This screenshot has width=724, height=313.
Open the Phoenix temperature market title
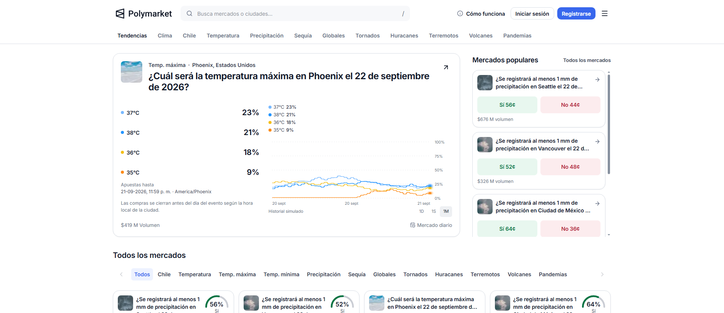point(289,82)
